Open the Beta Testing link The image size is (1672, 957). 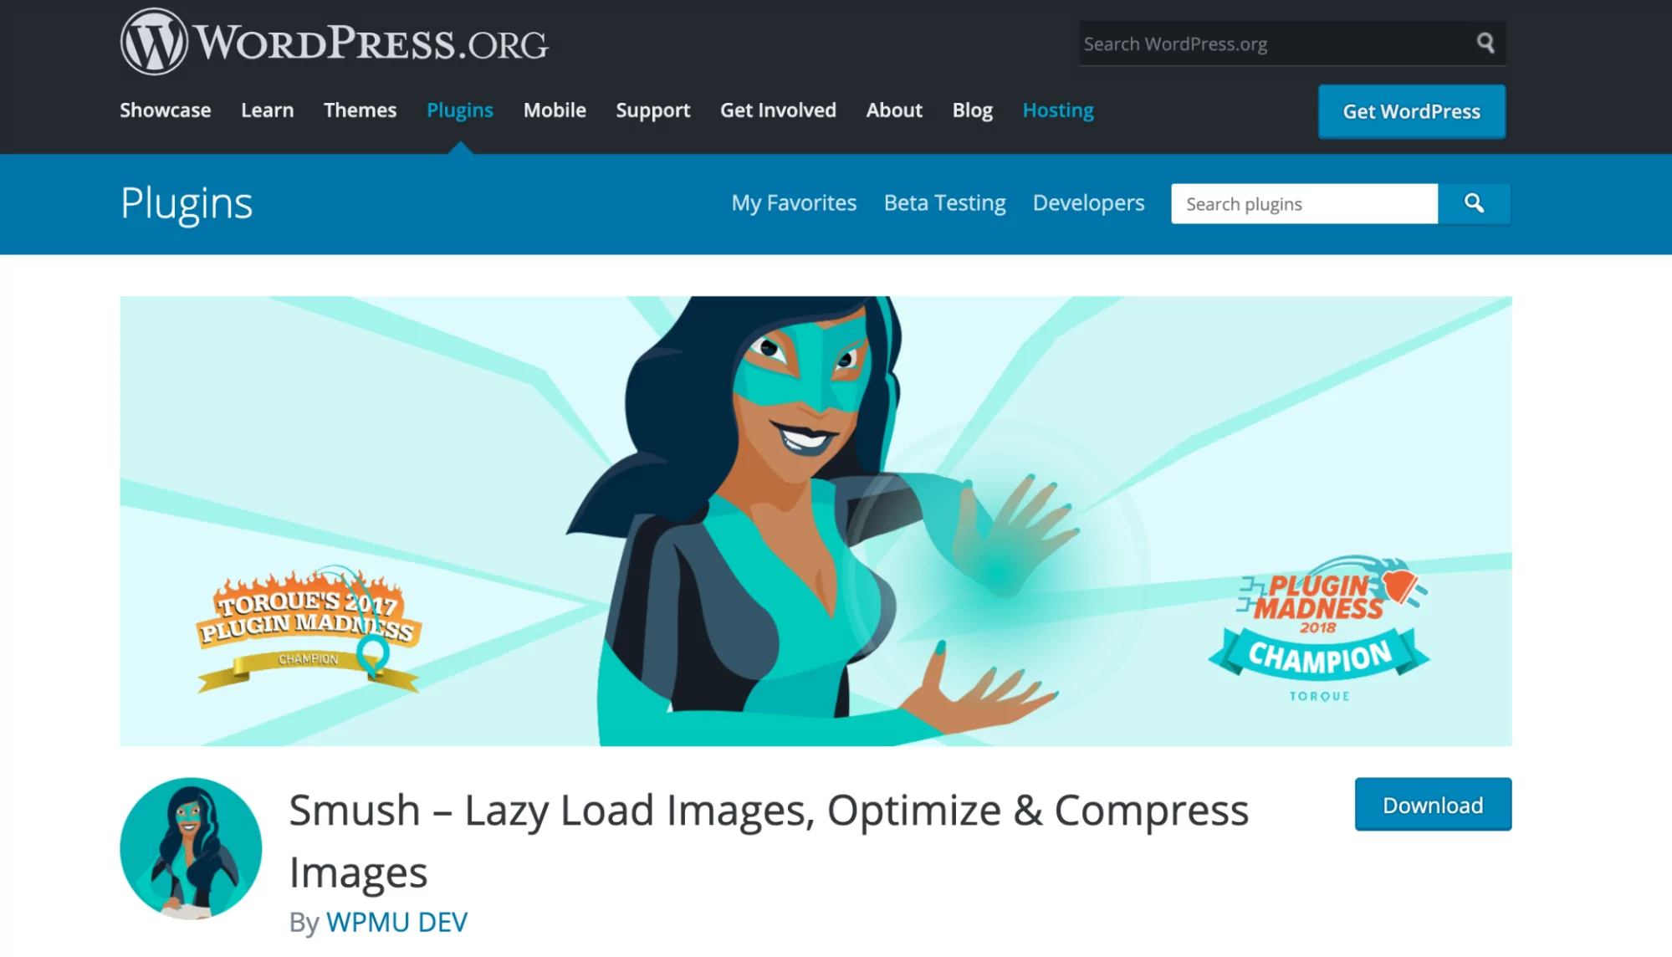[x=945, y=203]
